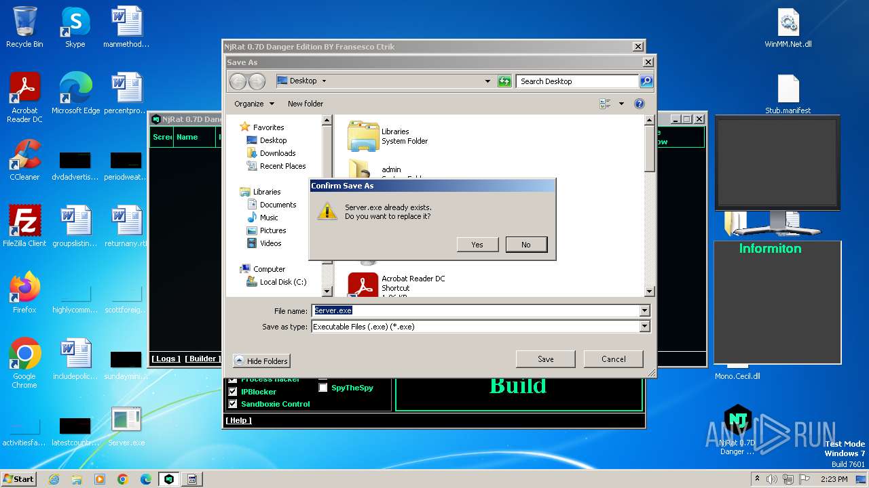This screenshot has height=488, width=869.
Task: Open FileZilla Client desktop shortcut
Action: (24, 226)
